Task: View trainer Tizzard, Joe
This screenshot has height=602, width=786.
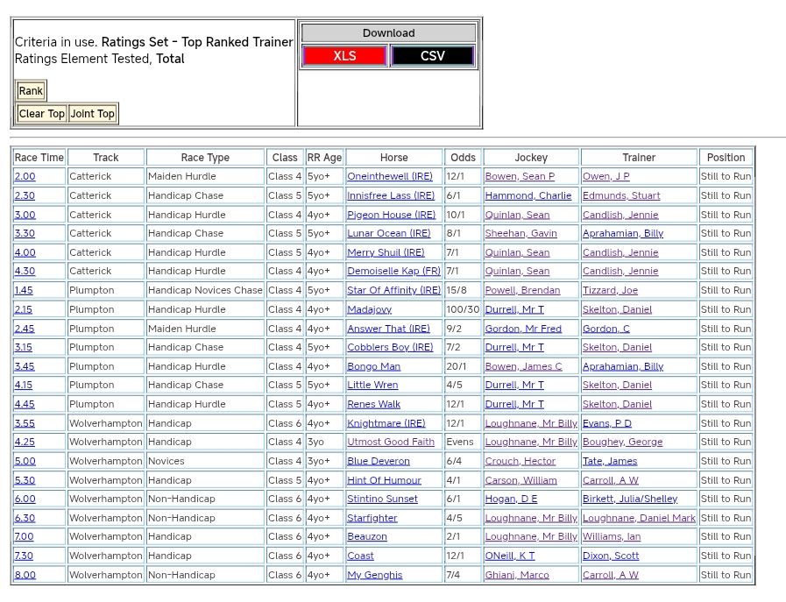Action: [x=610, y=291]
